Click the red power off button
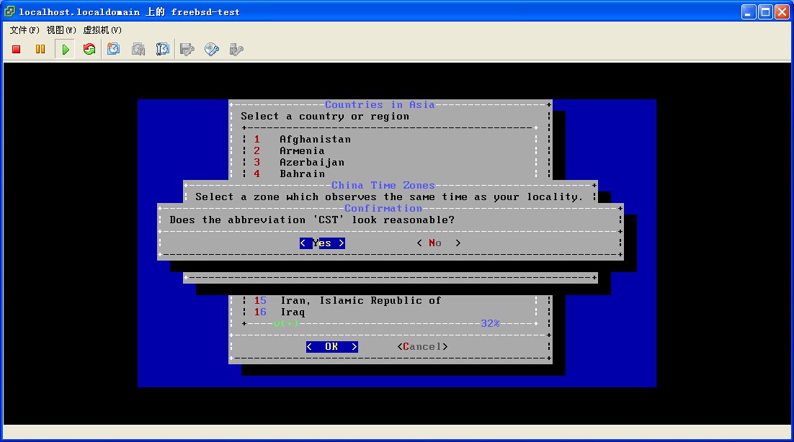The height and width of the screenshot is (442, 794). click(x=17, y=49)
